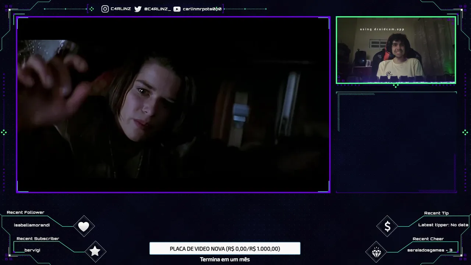The height and width of the screenshot is (265, 471).
Task: Click the dollar sign Recent Tip icon
Action: point(387,226)
